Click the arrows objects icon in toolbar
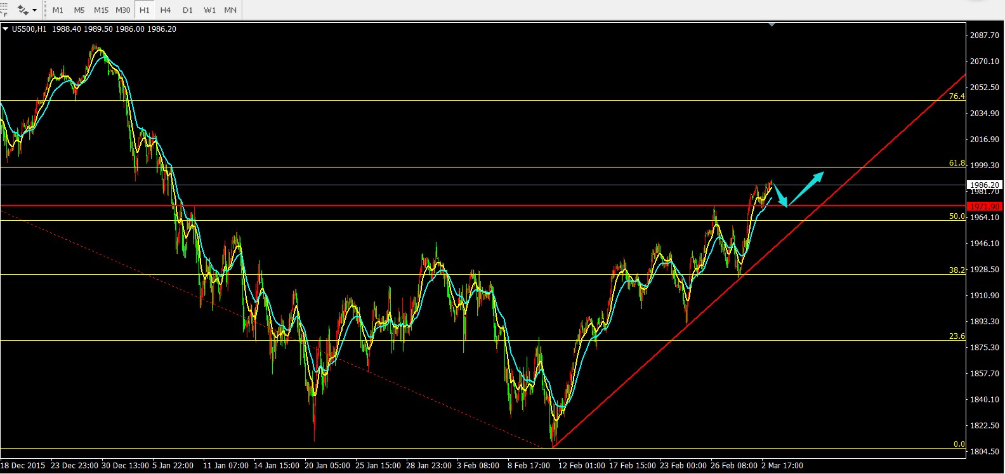 pos(23,10)
